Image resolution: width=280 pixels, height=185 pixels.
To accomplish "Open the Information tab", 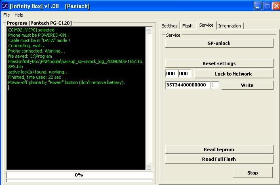I will pyautogui.click(x=229, y=26).
